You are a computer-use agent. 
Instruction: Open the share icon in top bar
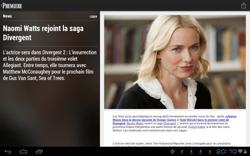click(244, 6)
